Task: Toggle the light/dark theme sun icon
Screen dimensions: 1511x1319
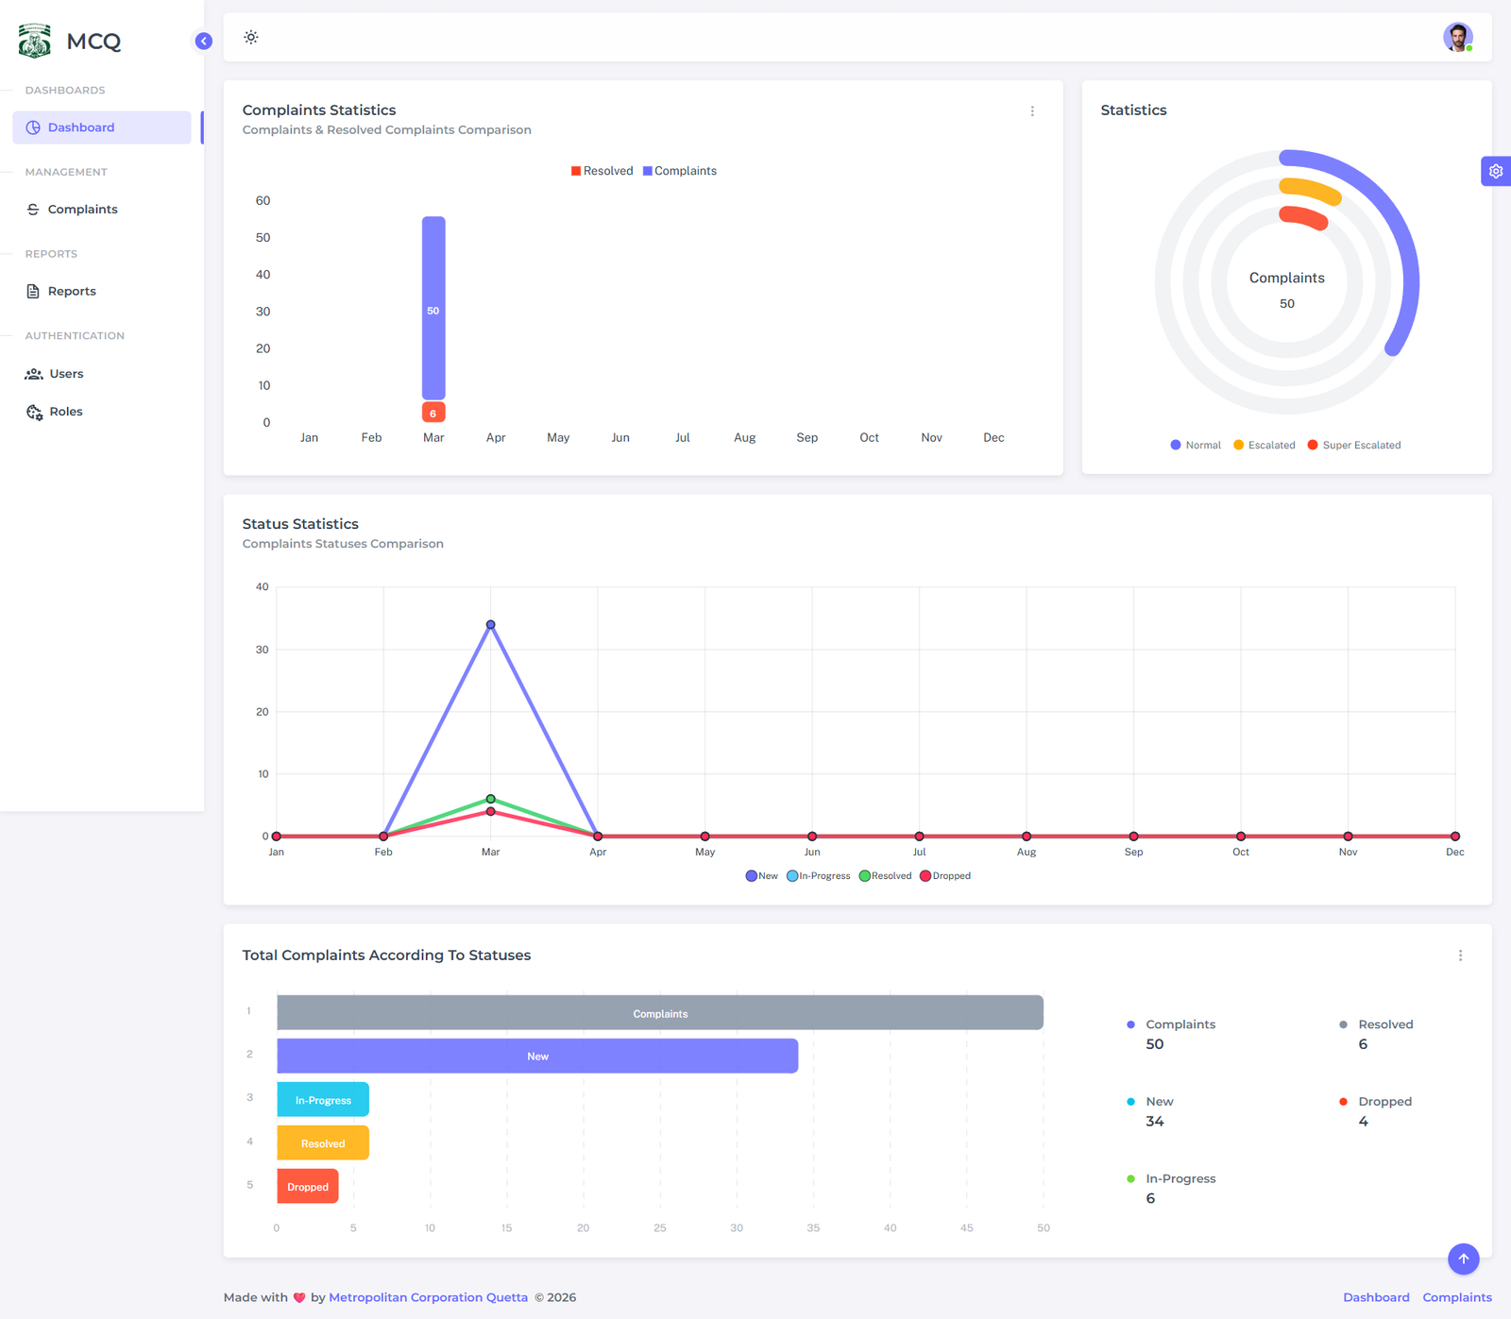Action: [x=251, y=38]
